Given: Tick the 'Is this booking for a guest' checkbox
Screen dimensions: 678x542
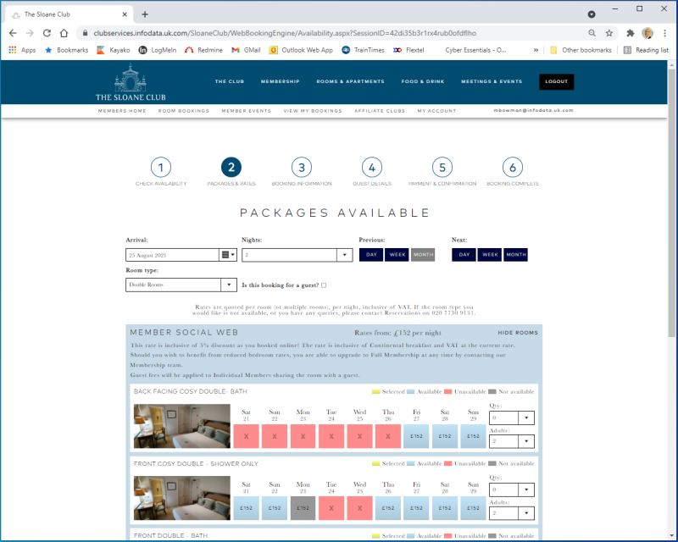Looking at the screenshot, I should [x=324, y=285].
